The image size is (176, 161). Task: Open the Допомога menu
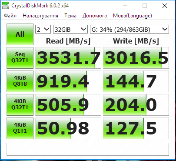95,16
